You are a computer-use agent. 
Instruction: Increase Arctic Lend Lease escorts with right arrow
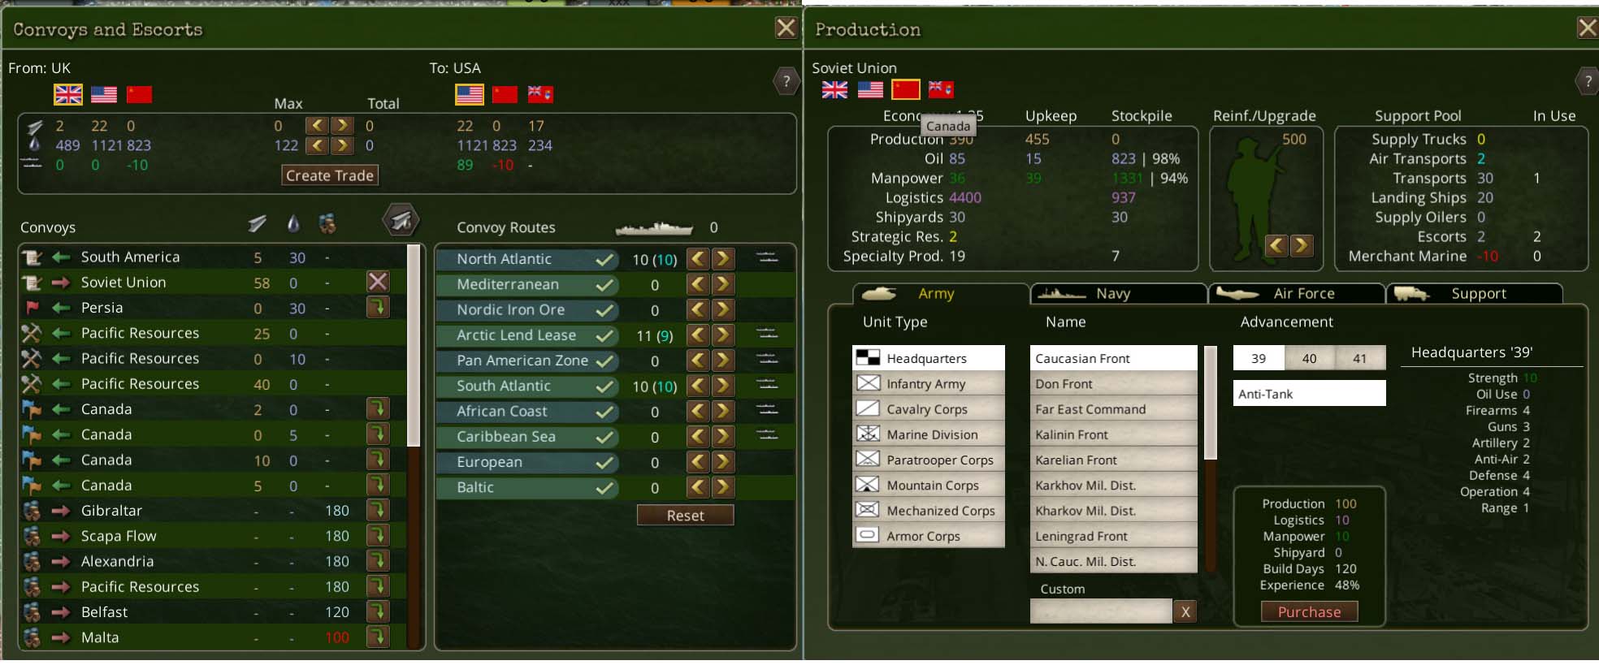(x=723, y=335)
